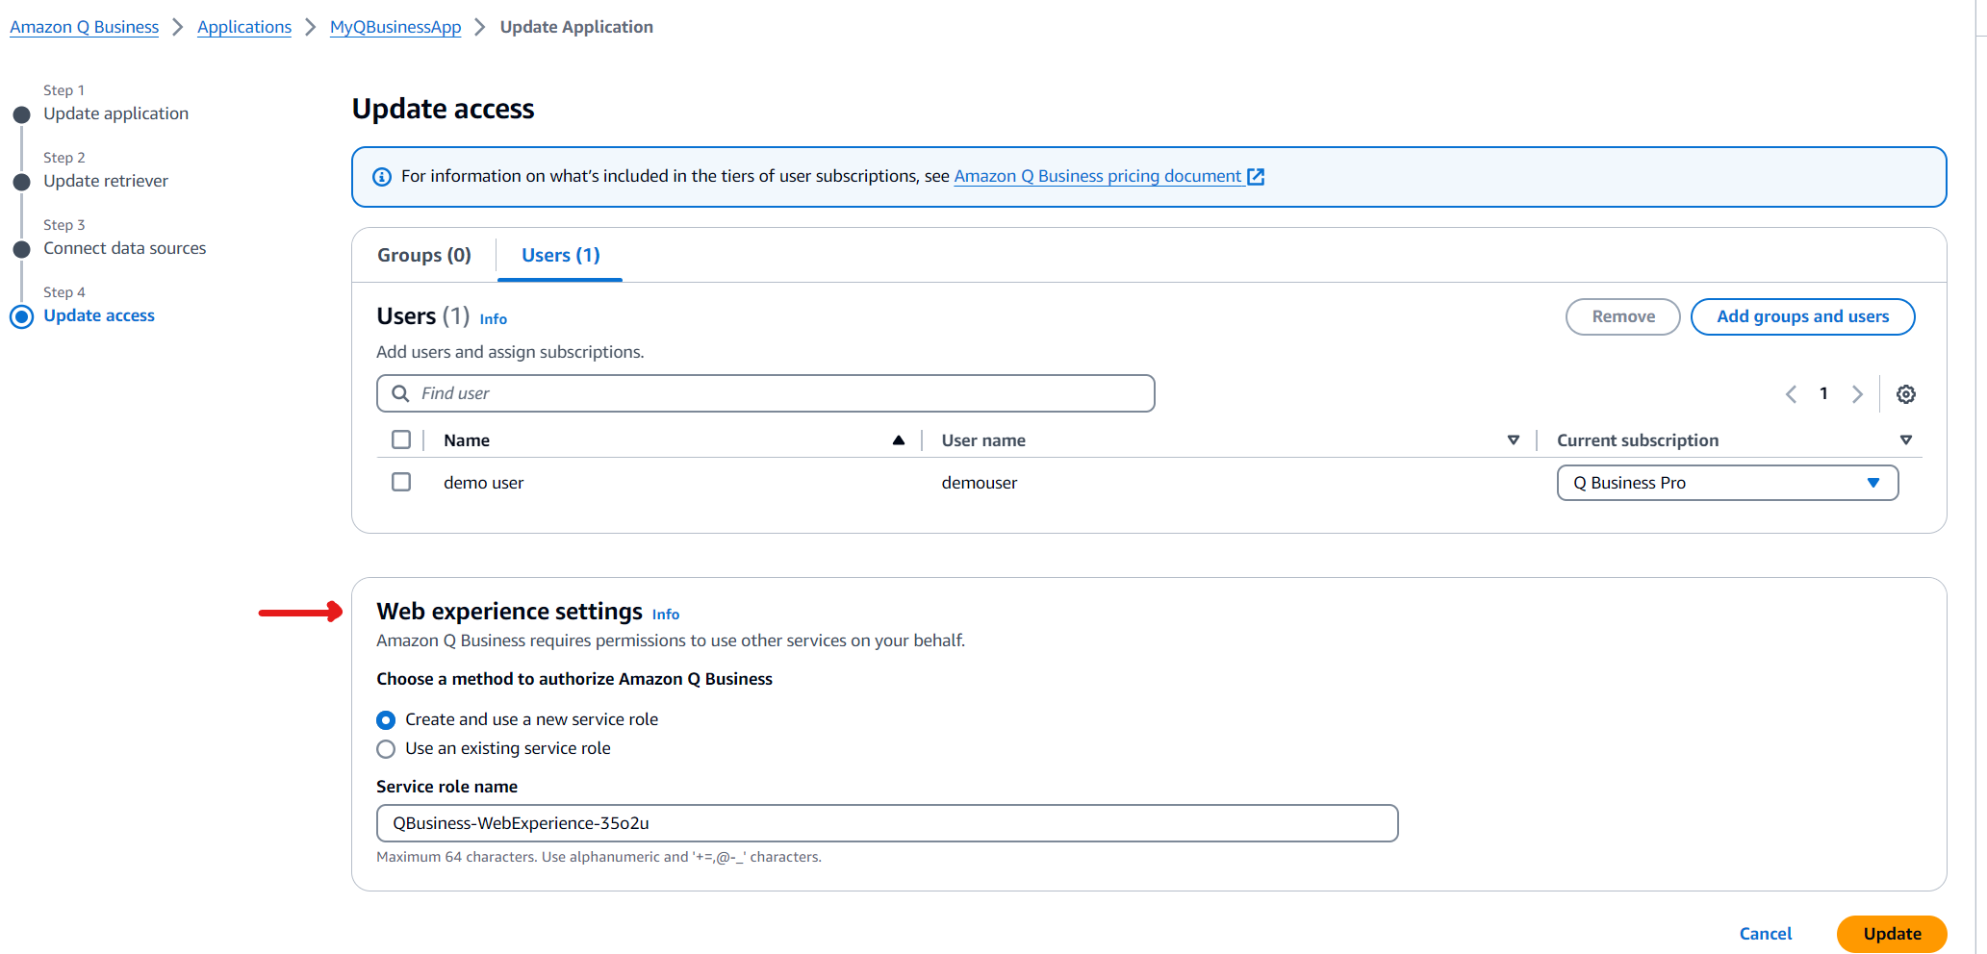Click the Cancel button
This screenshot has height=954, width=1987.
coord(1765,934)
